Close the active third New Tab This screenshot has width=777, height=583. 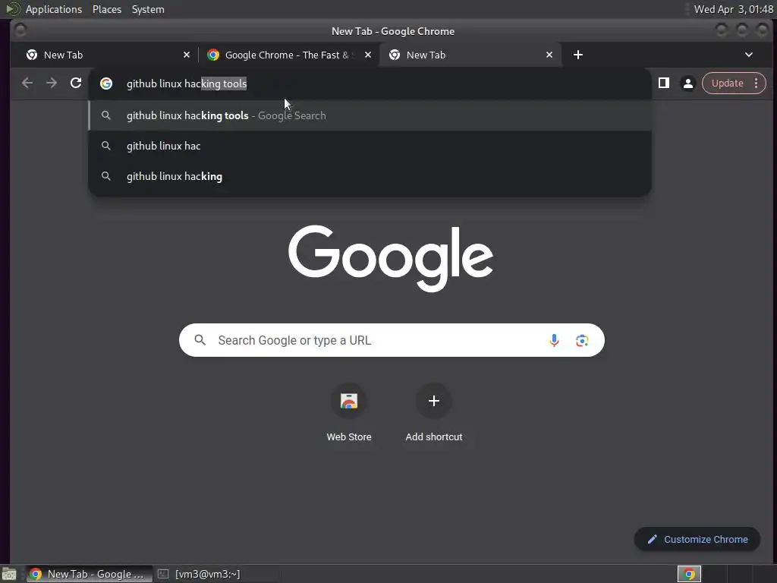[x=549, y=55]
